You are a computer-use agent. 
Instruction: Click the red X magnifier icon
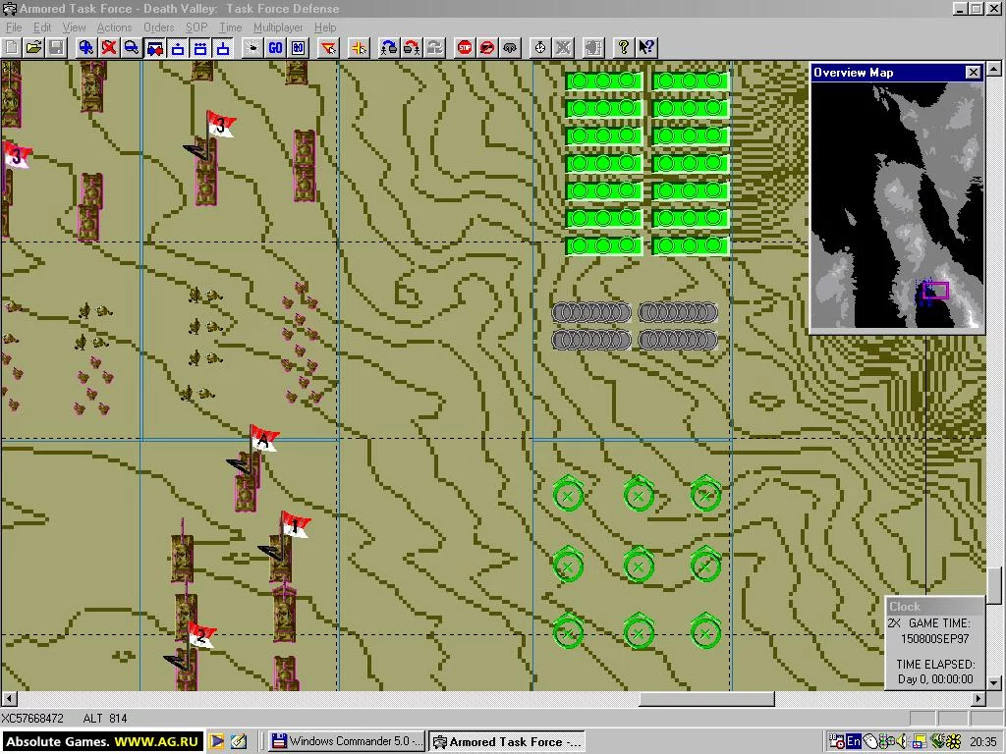click(108, 47)
